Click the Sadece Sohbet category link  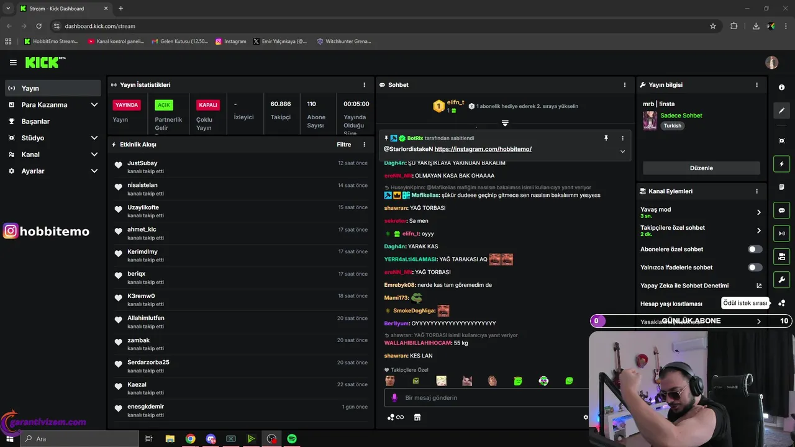(x=681, y=115)
